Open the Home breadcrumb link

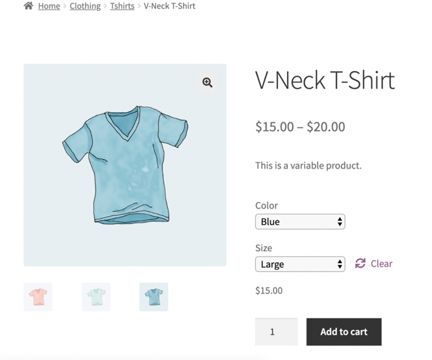coord(49,6)
